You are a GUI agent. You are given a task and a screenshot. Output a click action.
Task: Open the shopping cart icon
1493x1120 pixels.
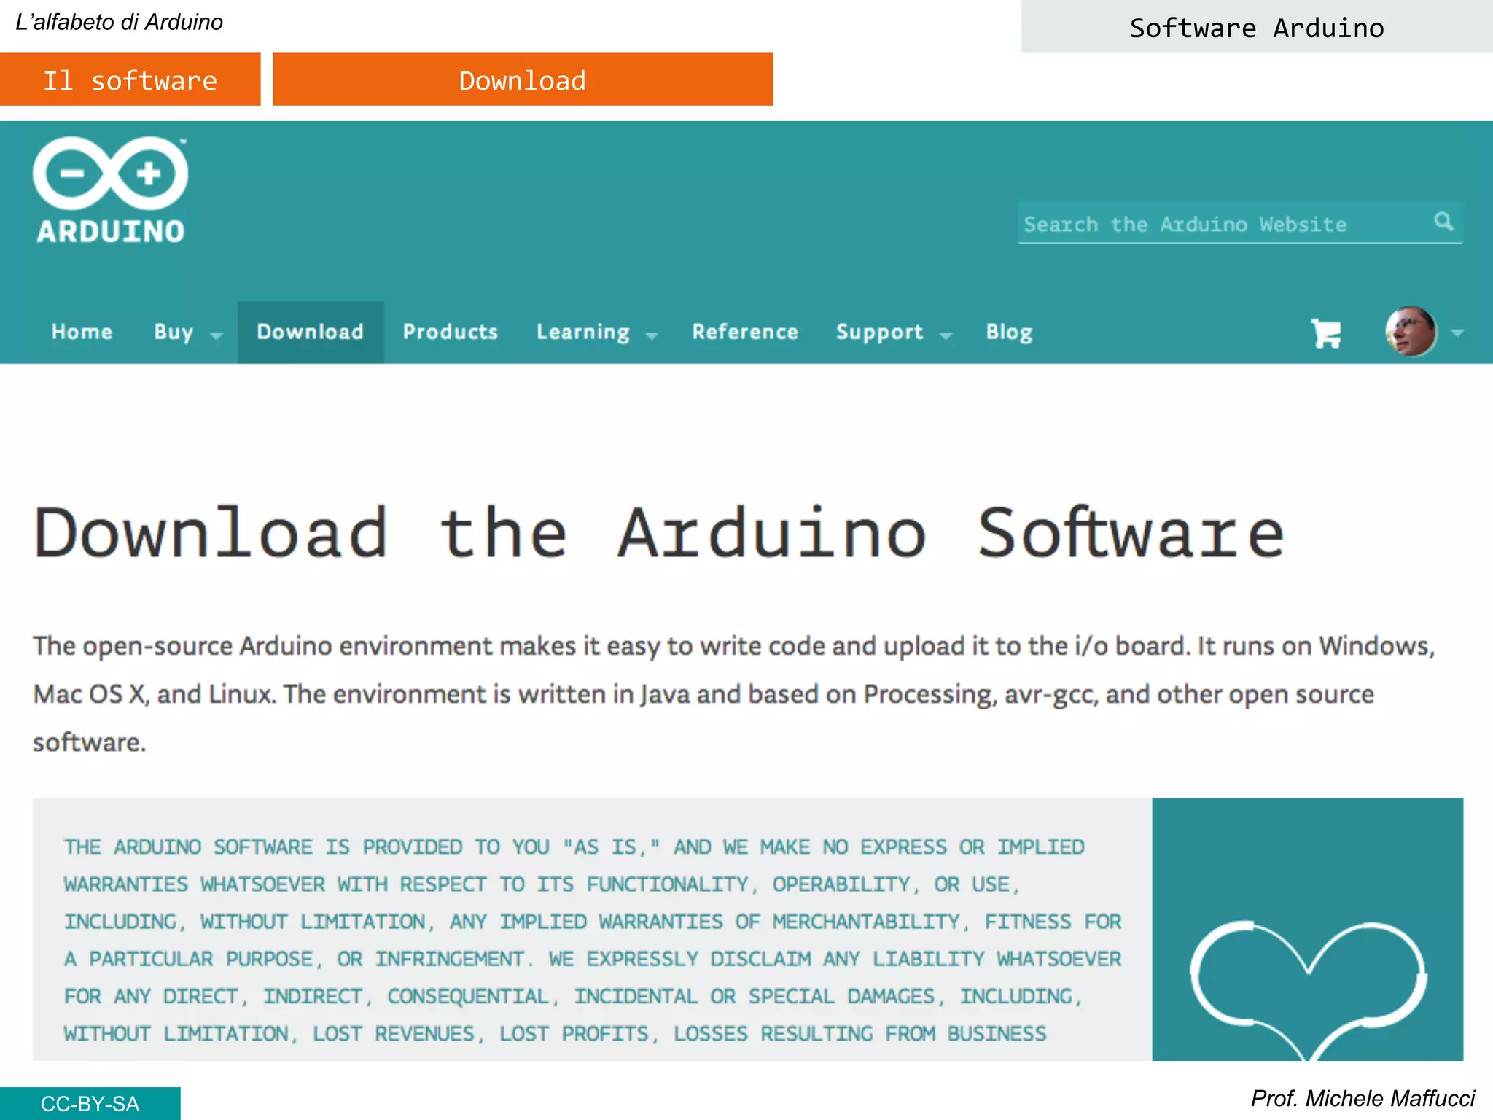tap(1326, 333)
